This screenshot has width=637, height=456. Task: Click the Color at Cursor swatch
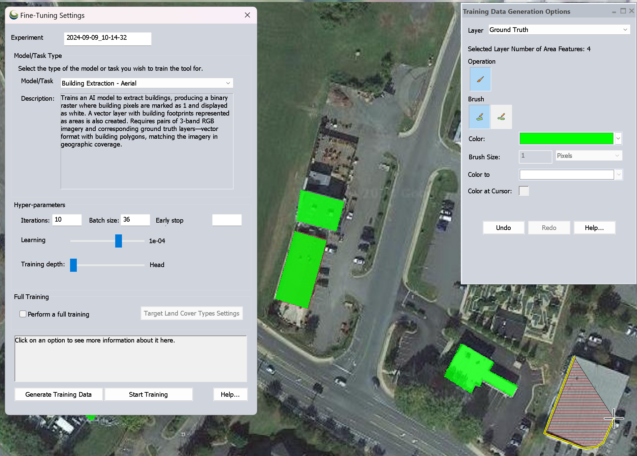coord(524,191)
